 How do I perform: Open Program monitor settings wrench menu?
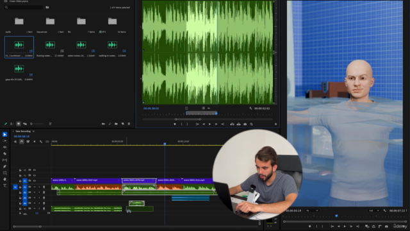pos(384,210)
